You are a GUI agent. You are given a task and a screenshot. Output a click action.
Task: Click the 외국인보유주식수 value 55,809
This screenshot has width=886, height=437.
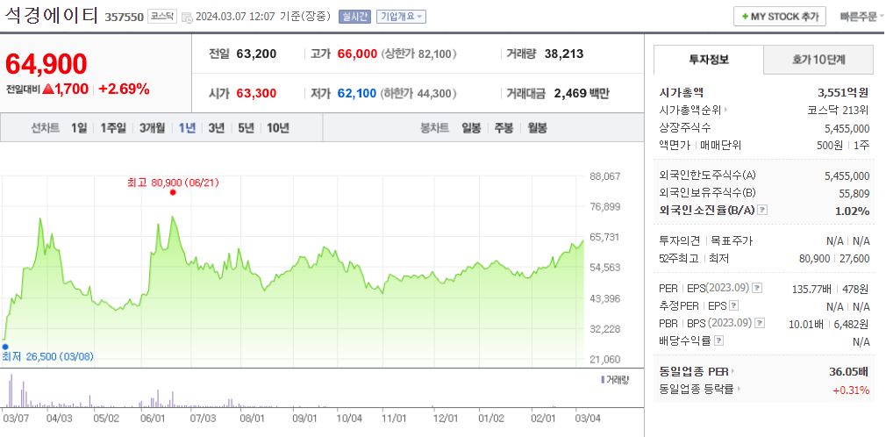click(854, 193)
